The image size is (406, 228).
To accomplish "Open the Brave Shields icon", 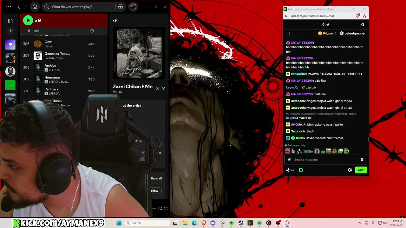I will pos(358,16).
